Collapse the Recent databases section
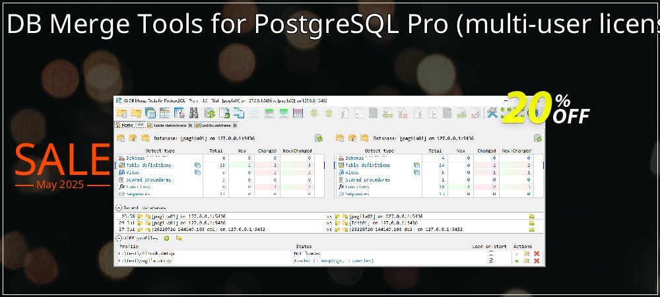Image resolution: width=660 pixels, height=297 pixels. coord(119,208)
